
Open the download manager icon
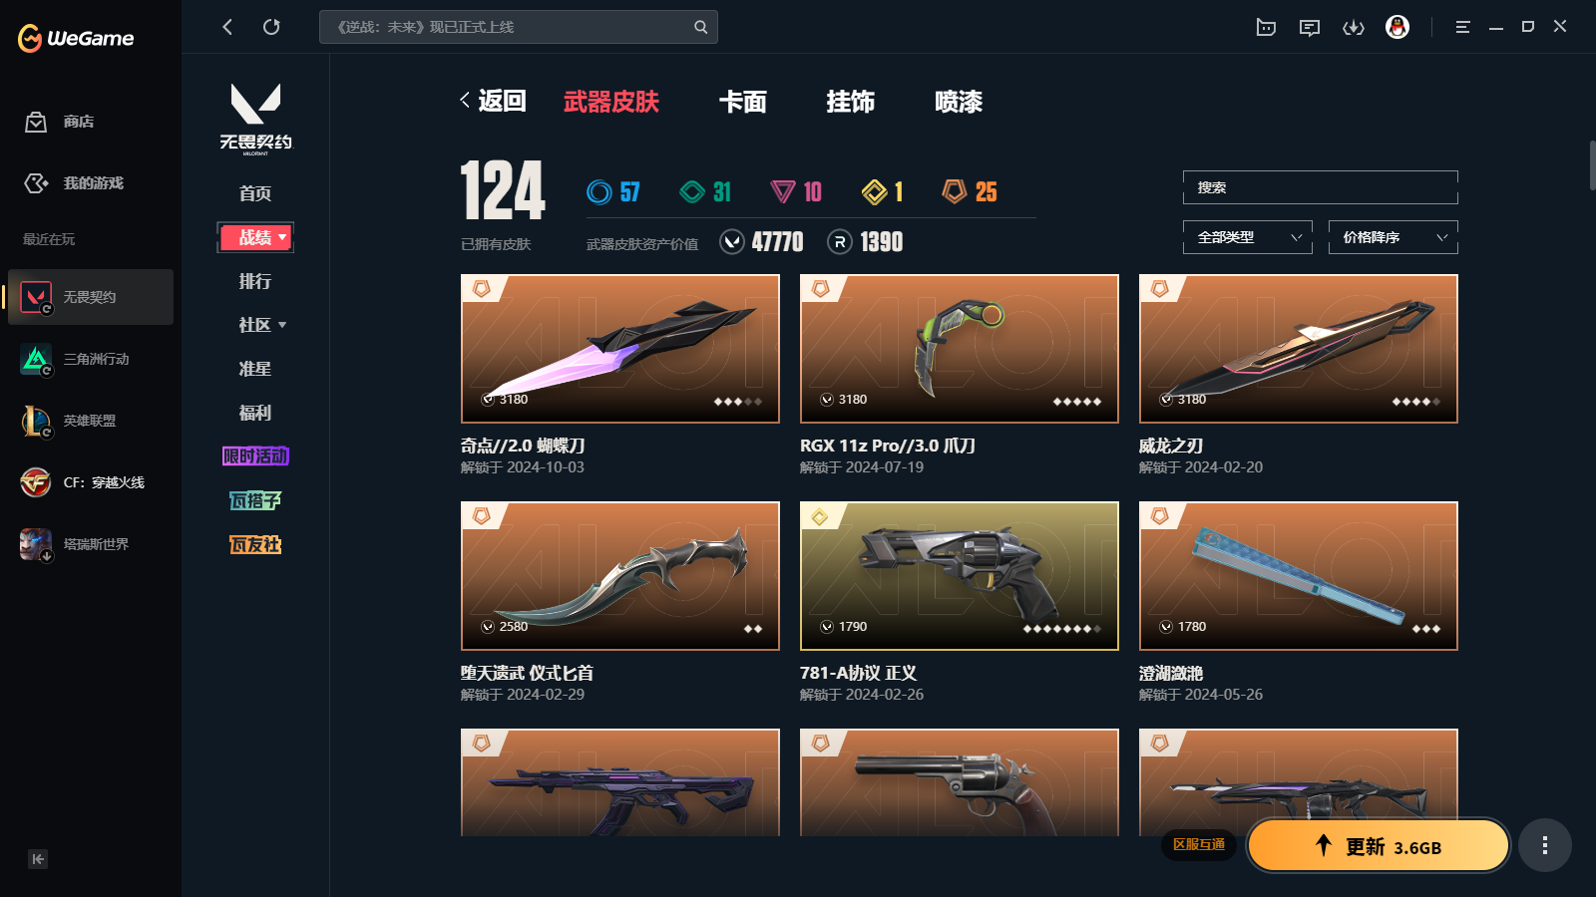pos(1354,28)
